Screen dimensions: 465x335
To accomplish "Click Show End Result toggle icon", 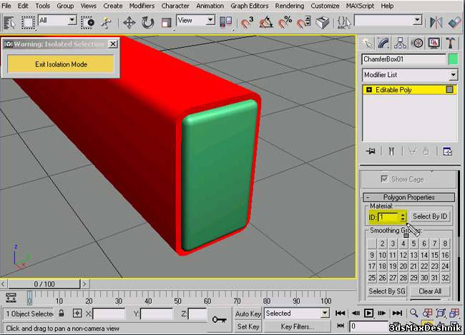I will (391, 151).
